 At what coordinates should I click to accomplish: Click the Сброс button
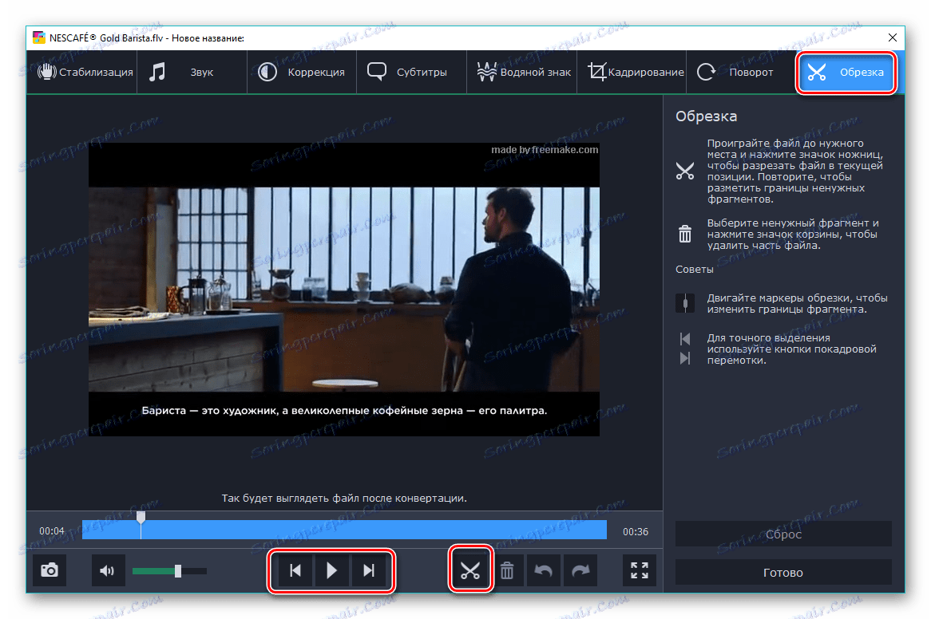783,534
